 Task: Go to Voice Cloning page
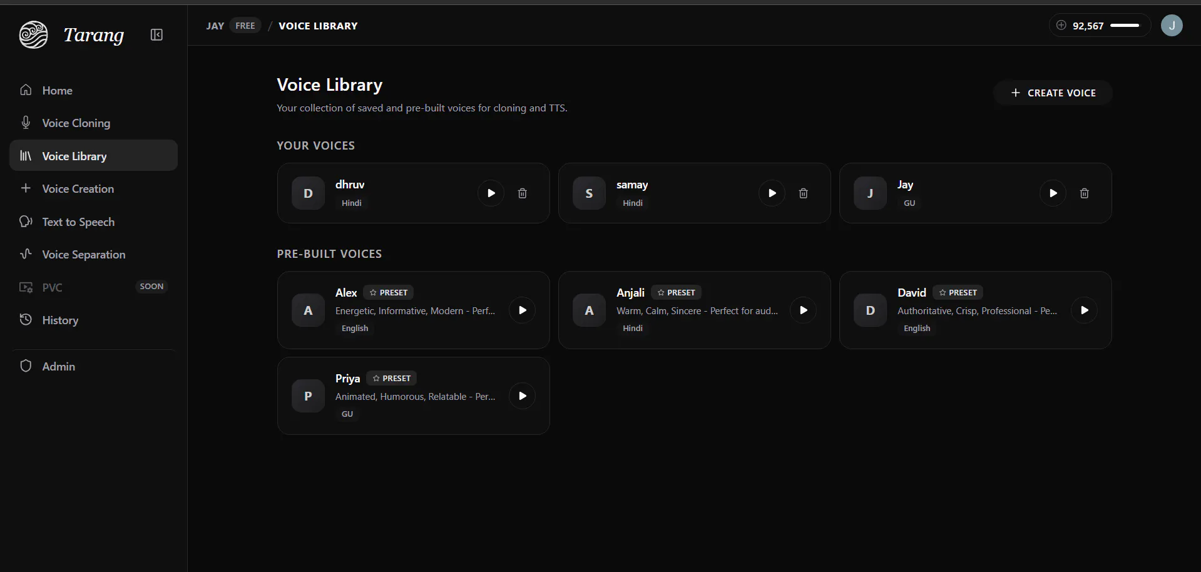(x=93, y=123)
